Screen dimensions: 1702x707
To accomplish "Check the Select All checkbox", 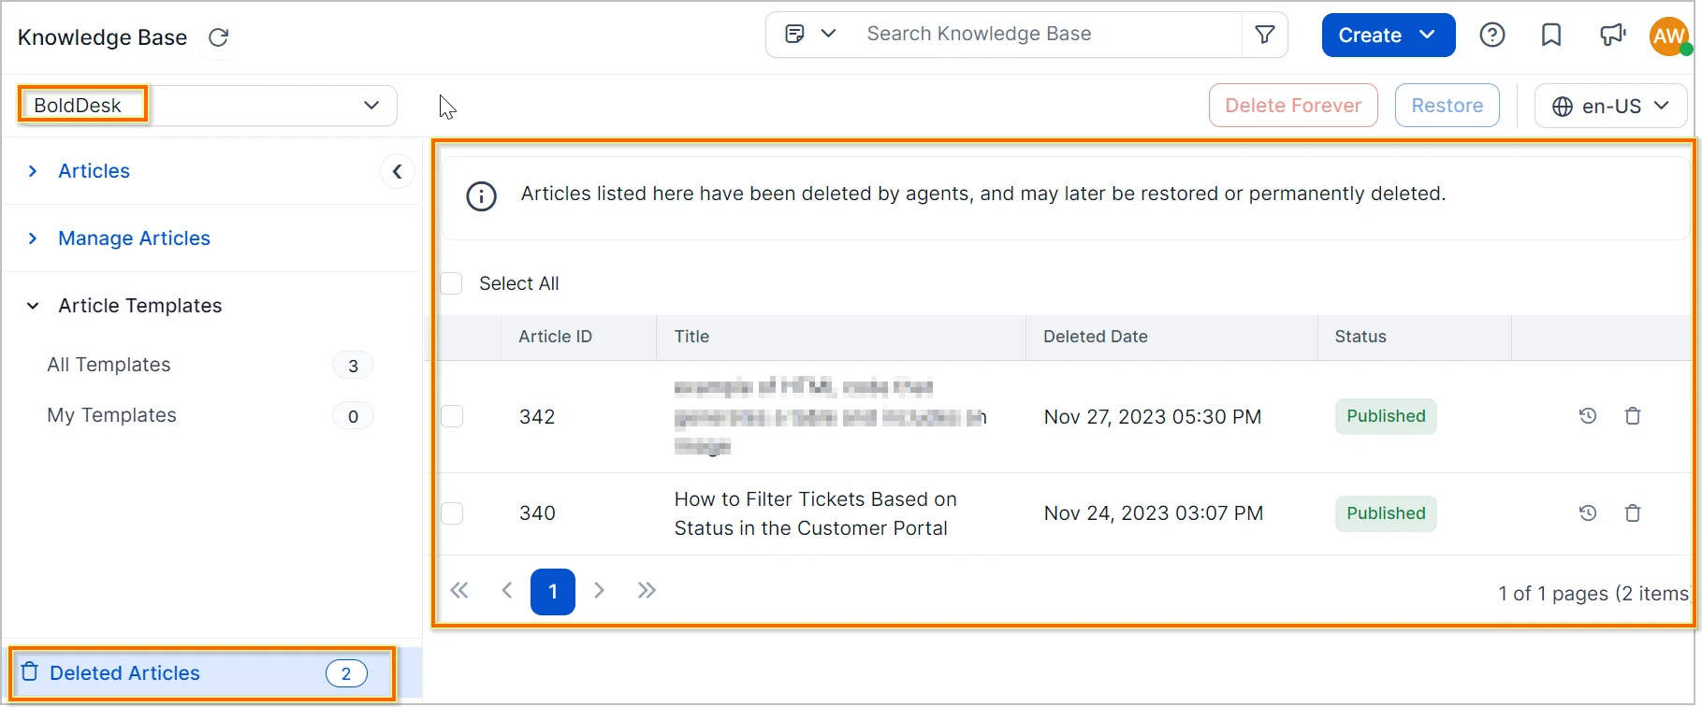I will [452, 283].
